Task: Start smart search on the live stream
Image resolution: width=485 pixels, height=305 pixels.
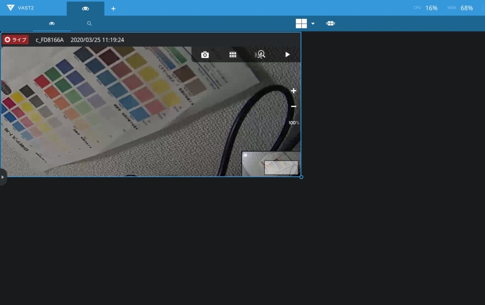Action: [260, 54]
